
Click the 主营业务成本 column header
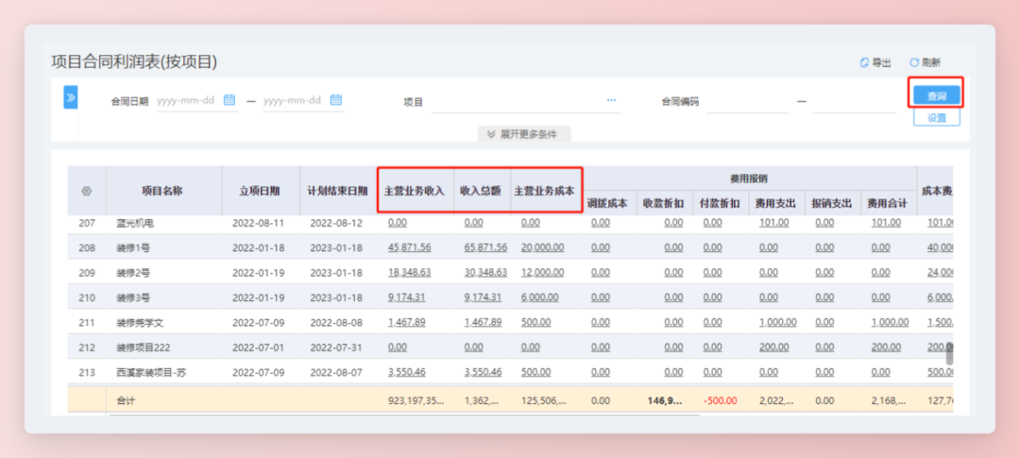click(545, 192)
